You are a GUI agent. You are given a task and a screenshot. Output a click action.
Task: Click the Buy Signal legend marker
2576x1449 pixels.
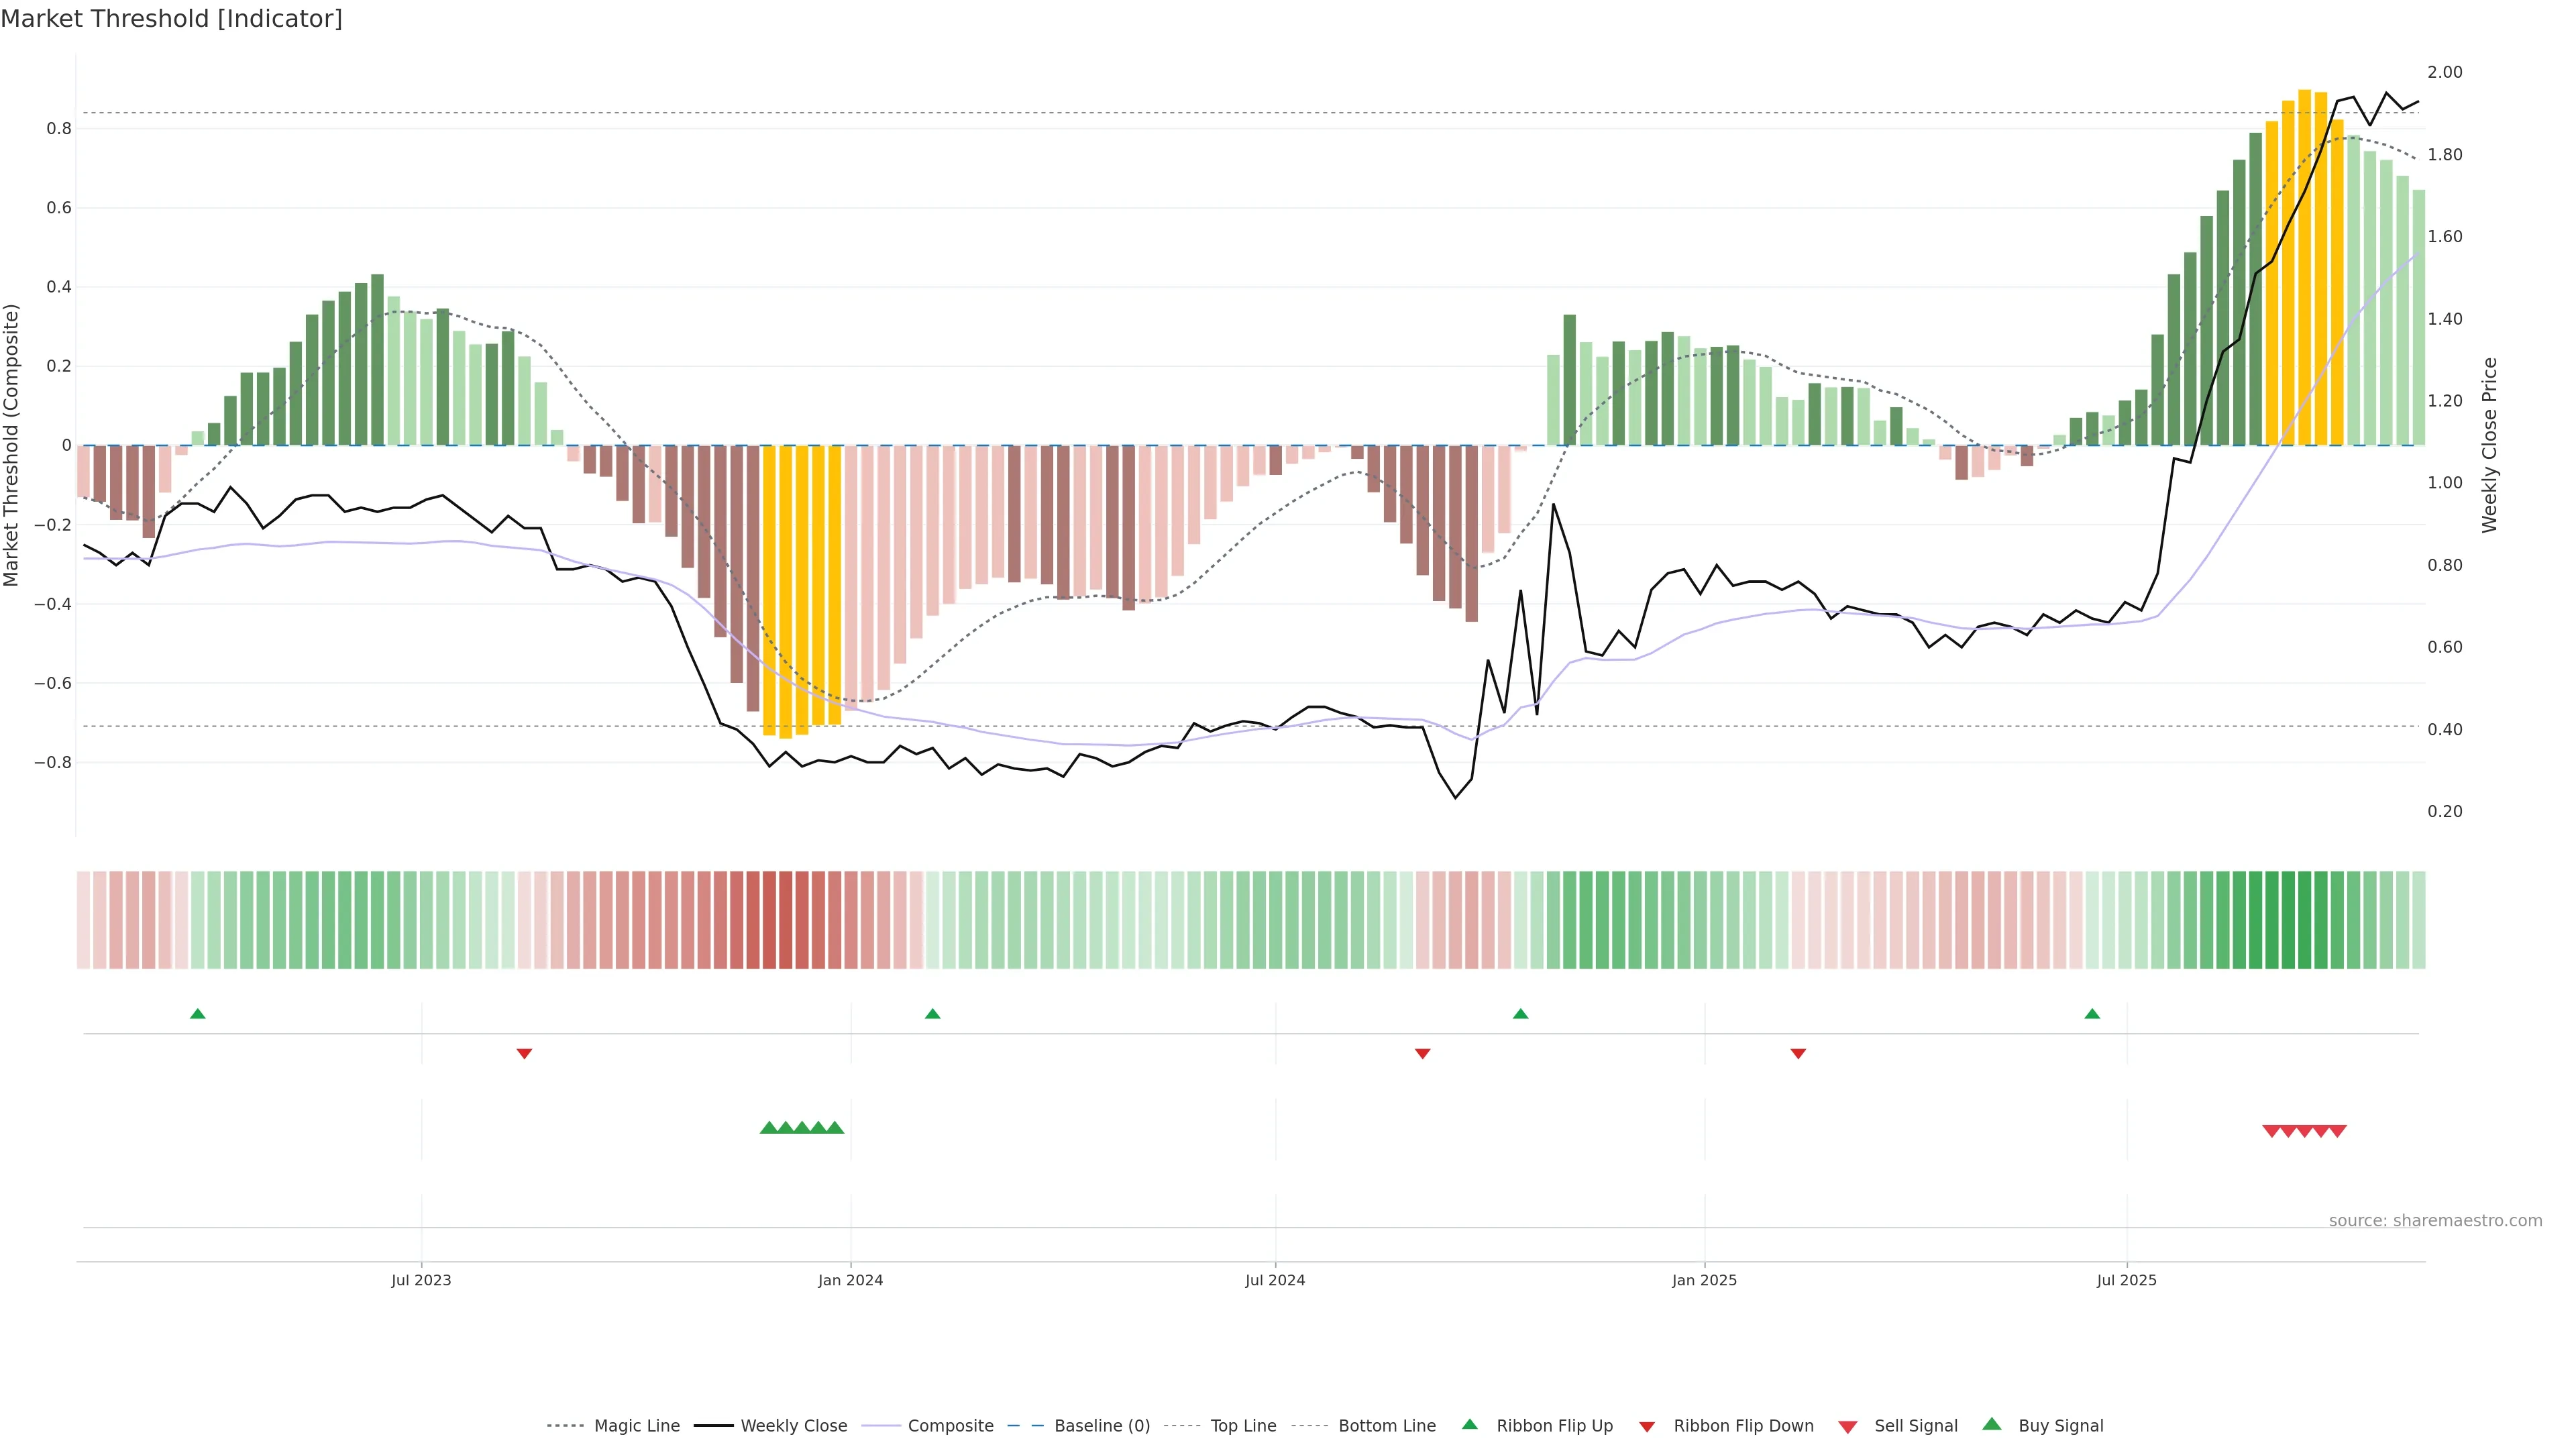[1991, 1424]
